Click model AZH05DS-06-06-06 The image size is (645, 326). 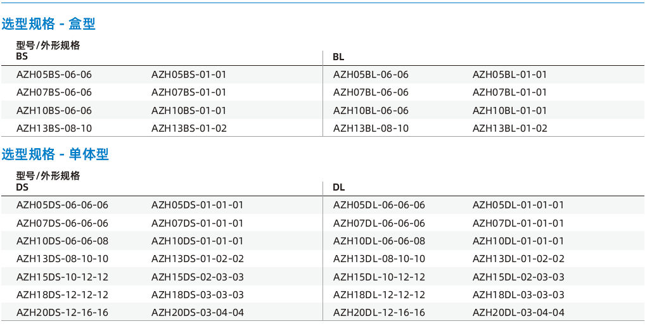[x=62, y=204]
